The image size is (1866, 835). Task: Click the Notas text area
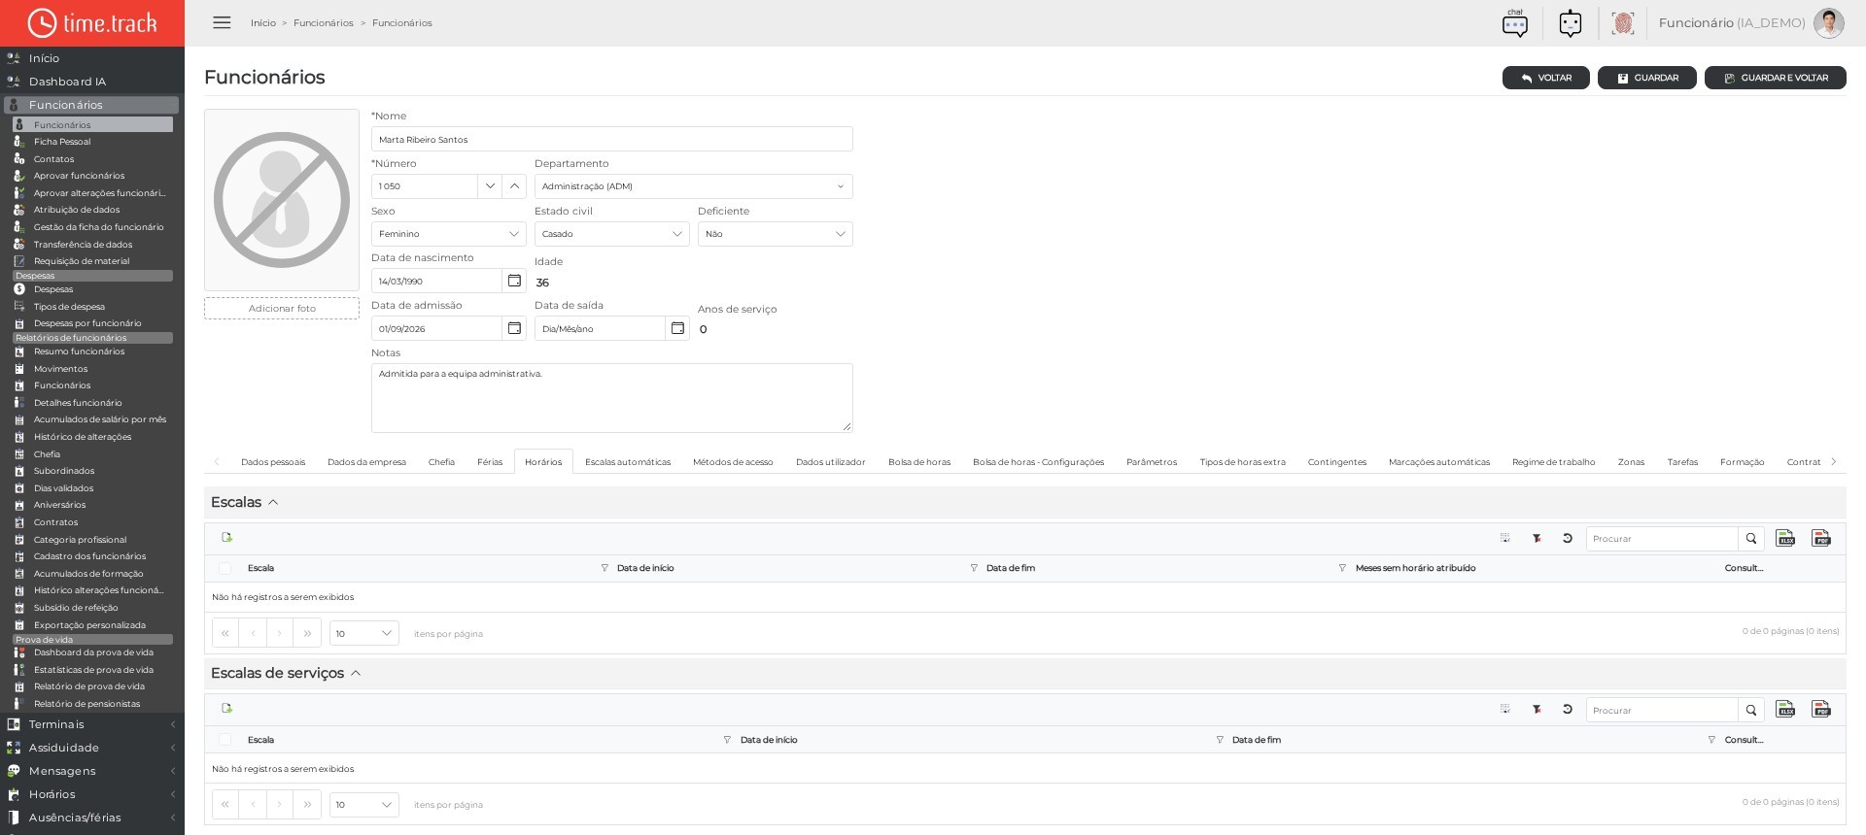pyautogui.click(x=611, y=398)
